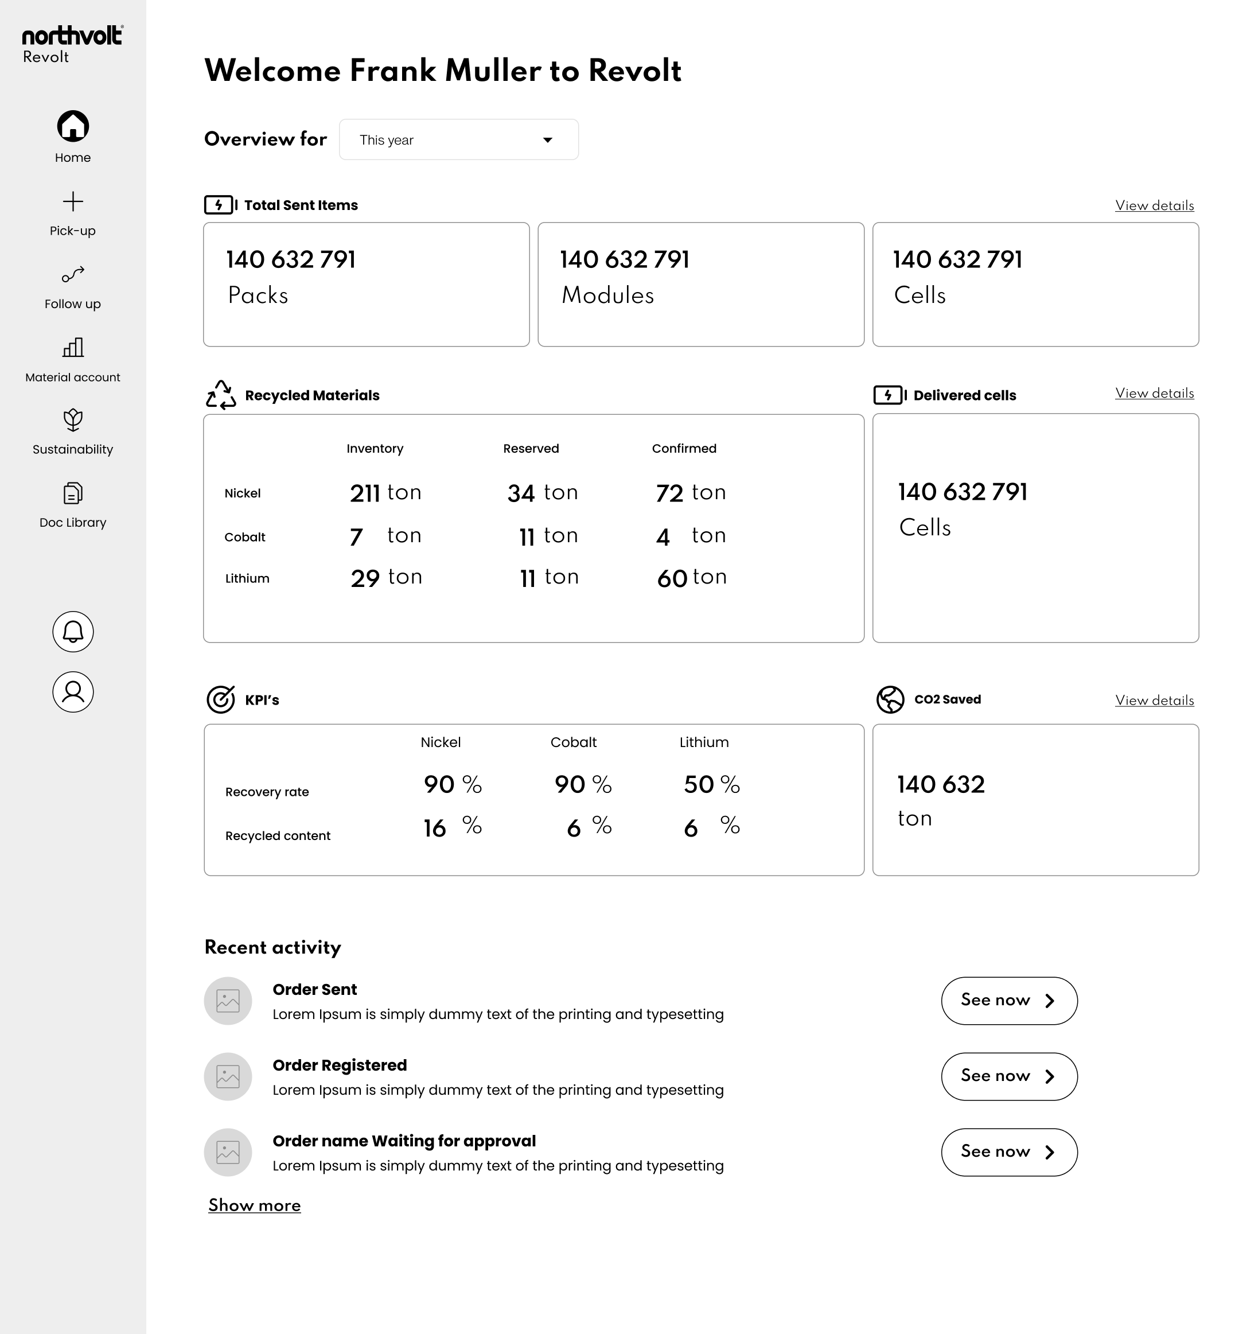Click See now for Waiting for approval

click(1009, 1152)
